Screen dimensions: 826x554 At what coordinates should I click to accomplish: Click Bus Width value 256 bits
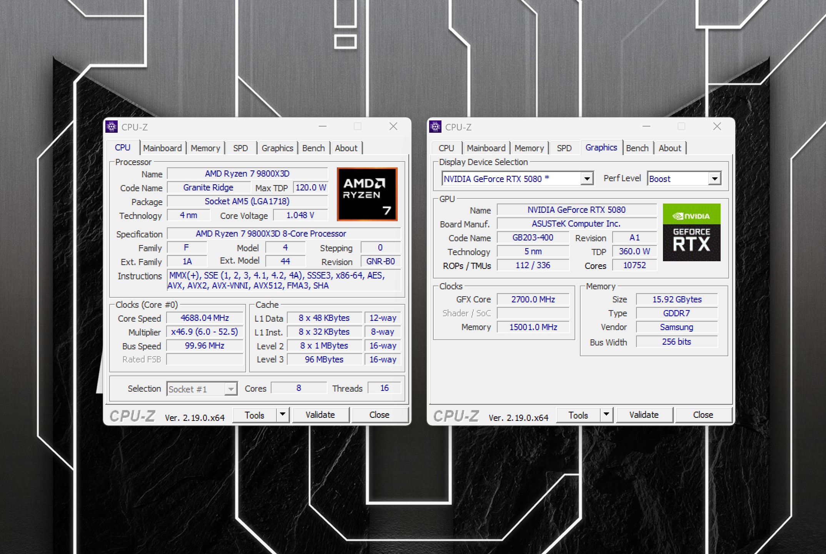pos(677,342)
